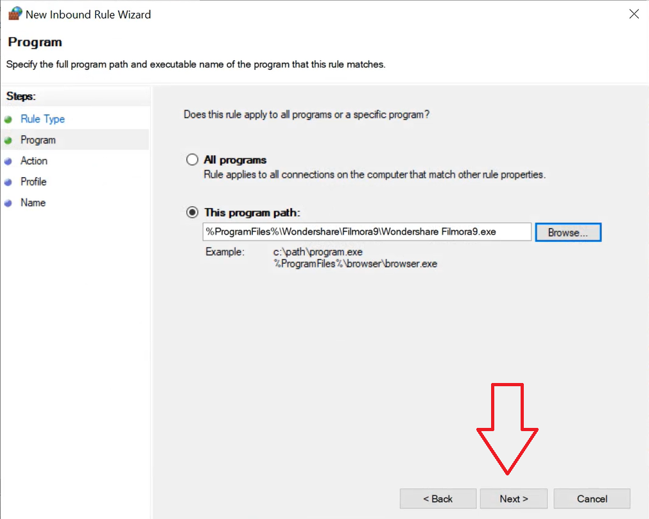Select the This program path radio button
The width and height of the screenshot is (649, 519).
coord(192,212)
